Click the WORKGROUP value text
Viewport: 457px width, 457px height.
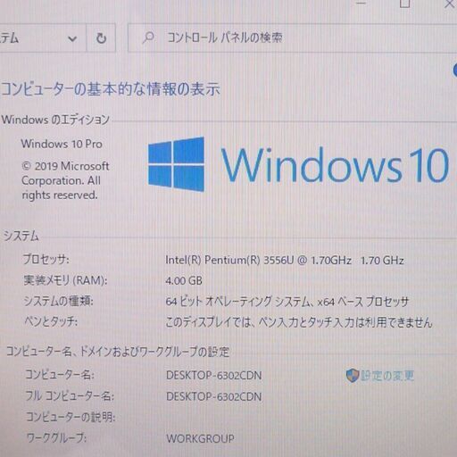(200, 438)
